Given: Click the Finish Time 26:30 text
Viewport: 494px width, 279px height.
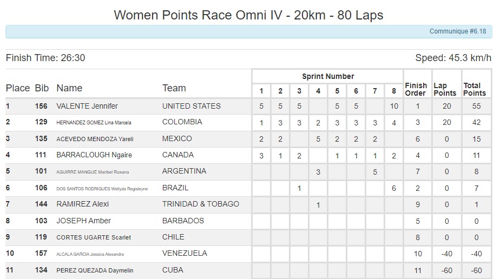Looking at the screenshot, I should point(45,58).
